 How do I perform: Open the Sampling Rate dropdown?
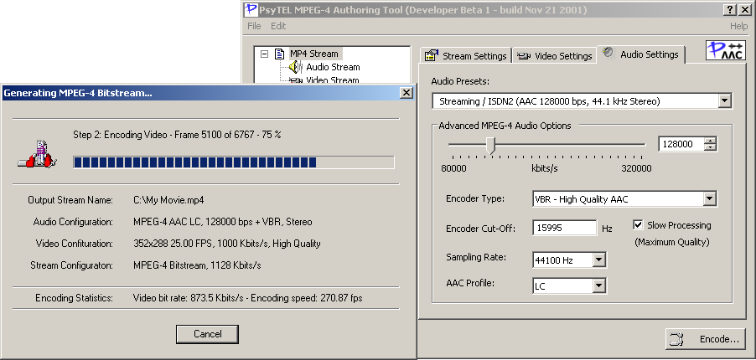pos(598,260)
